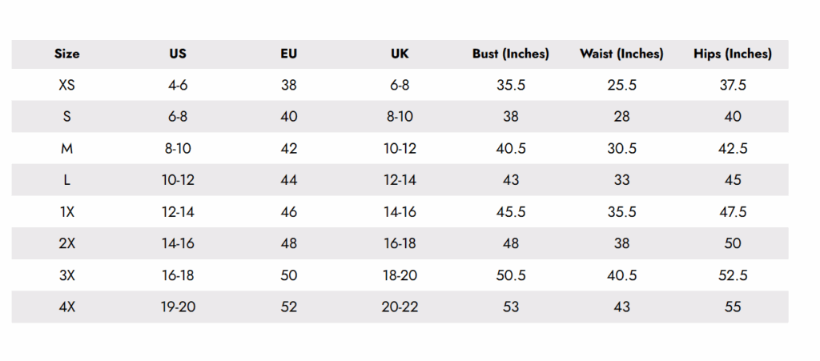Click UK size value 20-22
The image size is (820, 361).
(400, 307)
